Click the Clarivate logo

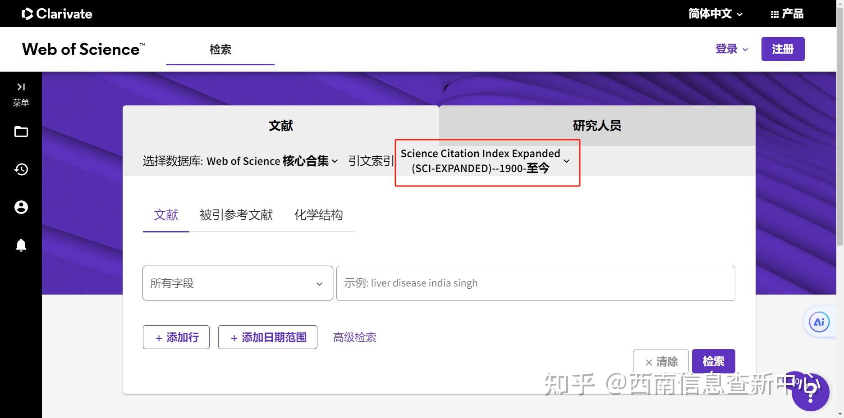57,13
